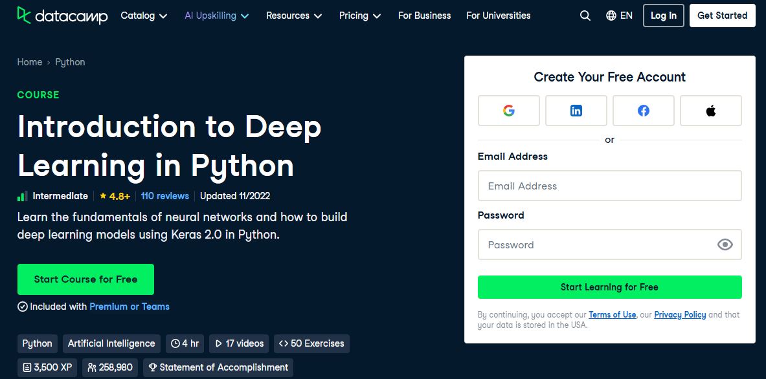Image resolution: width=766 pixels, height=379 pixels.
Task: Select the star rating showing 4.8+
Action: [114, 195]
